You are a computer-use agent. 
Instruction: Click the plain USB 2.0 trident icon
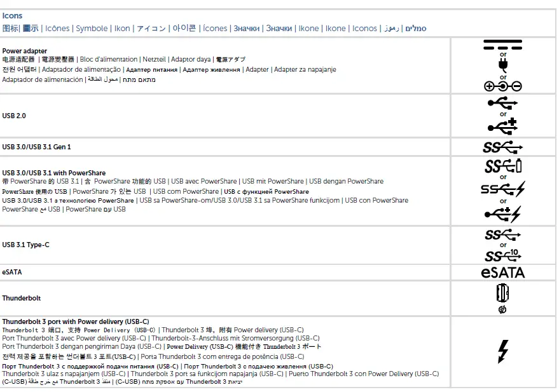[x=502, y=104]
